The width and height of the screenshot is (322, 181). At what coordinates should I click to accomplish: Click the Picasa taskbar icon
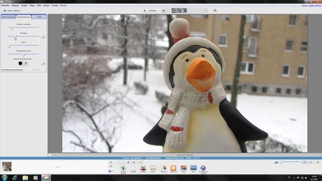click(x=46, y=177)
